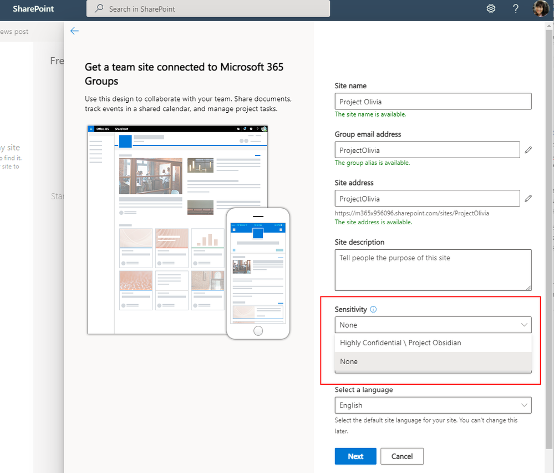Collapse the Sensitivity dropdown showing None
The image size is (554, 473).
tap(433, 325)
